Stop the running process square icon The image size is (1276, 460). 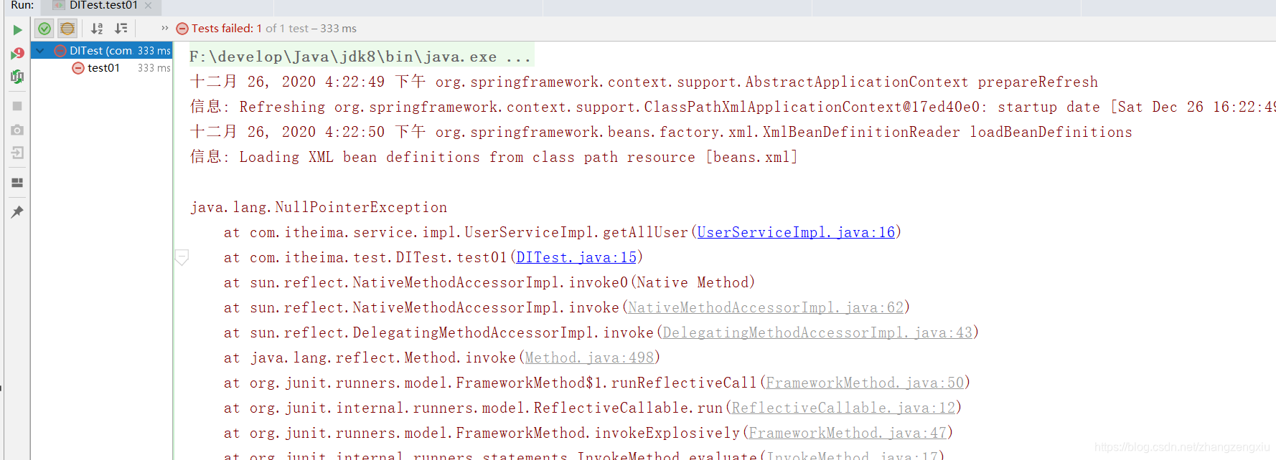pyautogui.click(x=17, y=106)
